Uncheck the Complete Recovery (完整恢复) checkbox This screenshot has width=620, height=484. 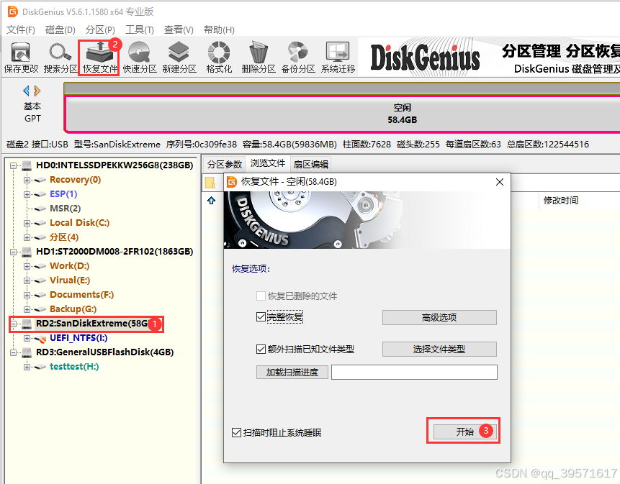pos(261,316)
